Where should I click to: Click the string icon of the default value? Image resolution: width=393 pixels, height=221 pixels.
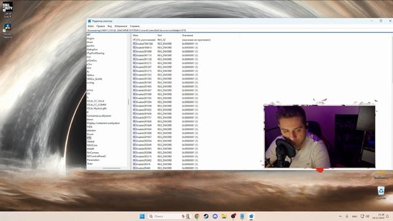click(134, 40)
